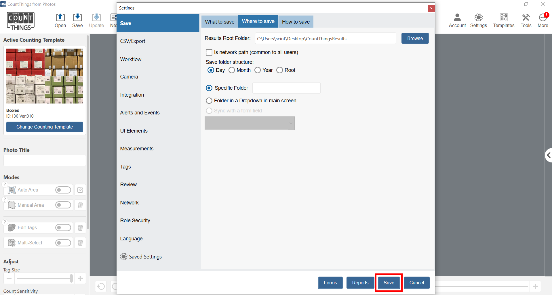Click the Change Counting Template button
The height and width of the screenshot is (295, 552).
click(45, 127)
